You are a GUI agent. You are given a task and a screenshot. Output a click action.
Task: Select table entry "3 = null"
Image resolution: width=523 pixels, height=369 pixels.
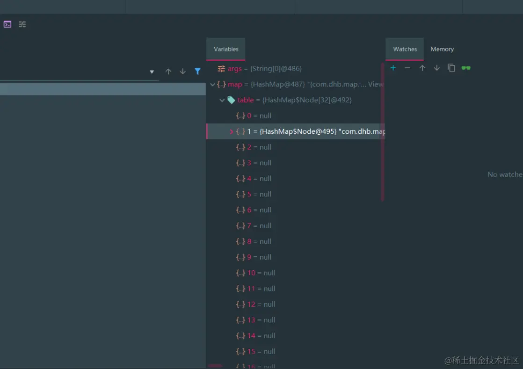click(x=295, y=163)
